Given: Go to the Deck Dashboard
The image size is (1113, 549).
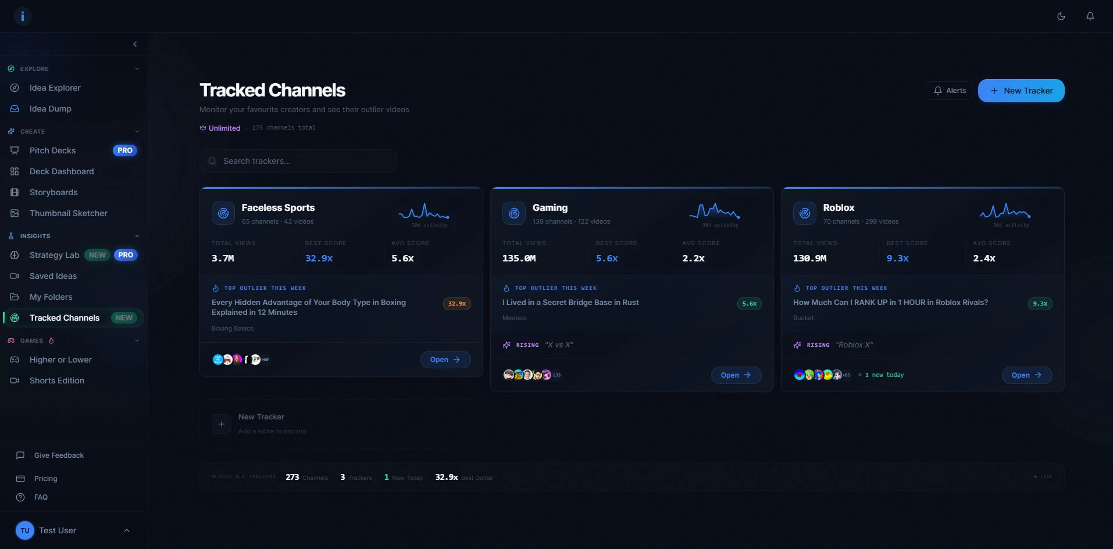Looking at the screenshot, I should [x=62, y=171].
